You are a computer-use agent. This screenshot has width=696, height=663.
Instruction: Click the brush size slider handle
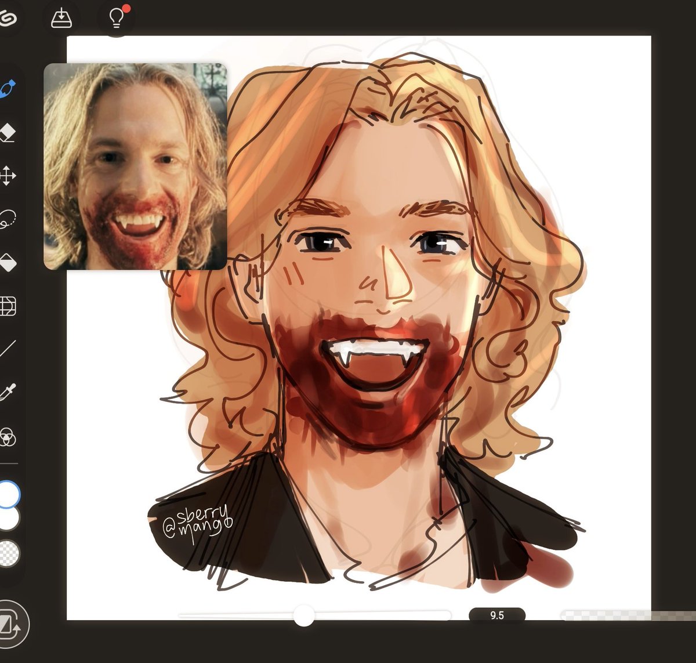pos(303,615)
